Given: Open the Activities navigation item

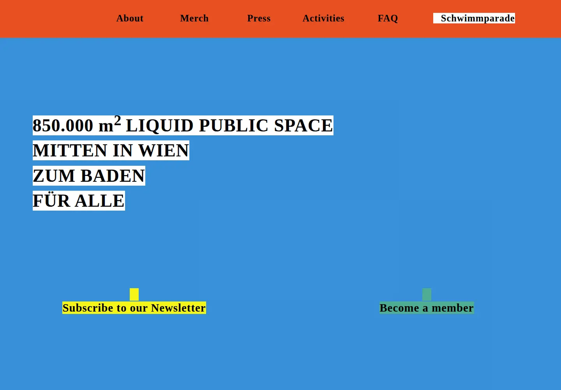Looking at the screenshot, I should click(x=323, y=18).
